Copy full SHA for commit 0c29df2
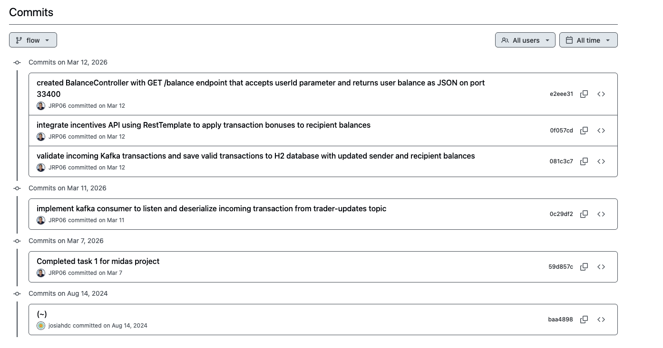The height and width of the screenshot is (348, 663). (x=584, y=214)
